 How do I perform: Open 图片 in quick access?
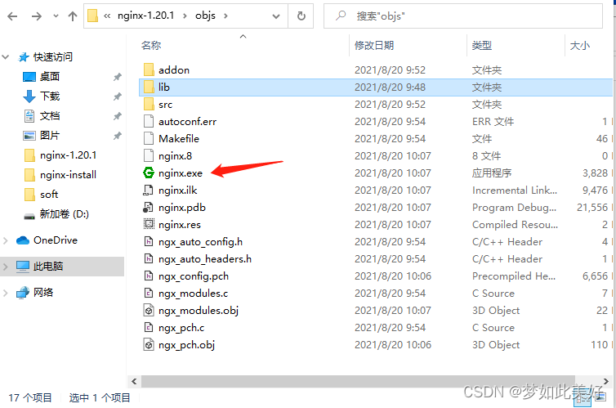click(x=50, y=135)
